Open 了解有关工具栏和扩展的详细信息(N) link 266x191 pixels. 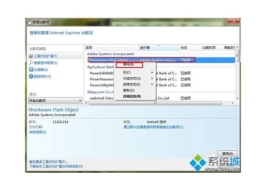coord(56,166)
